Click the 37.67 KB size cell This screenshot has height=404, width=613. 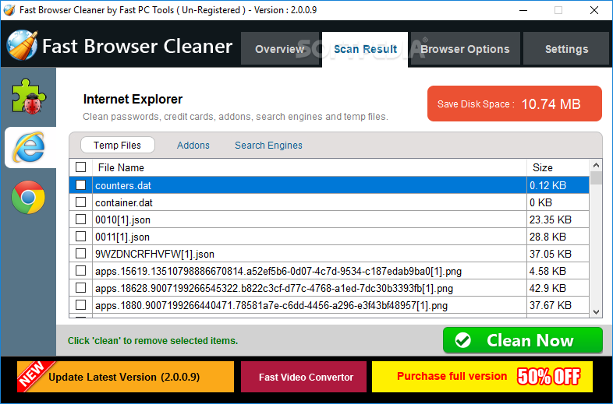point(558,305)
